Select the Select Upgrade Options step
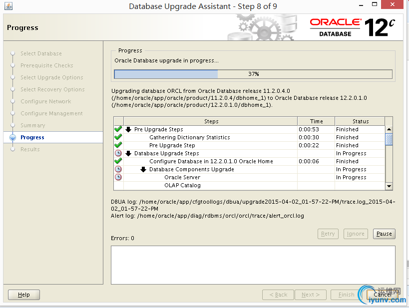 pos(51,77)
